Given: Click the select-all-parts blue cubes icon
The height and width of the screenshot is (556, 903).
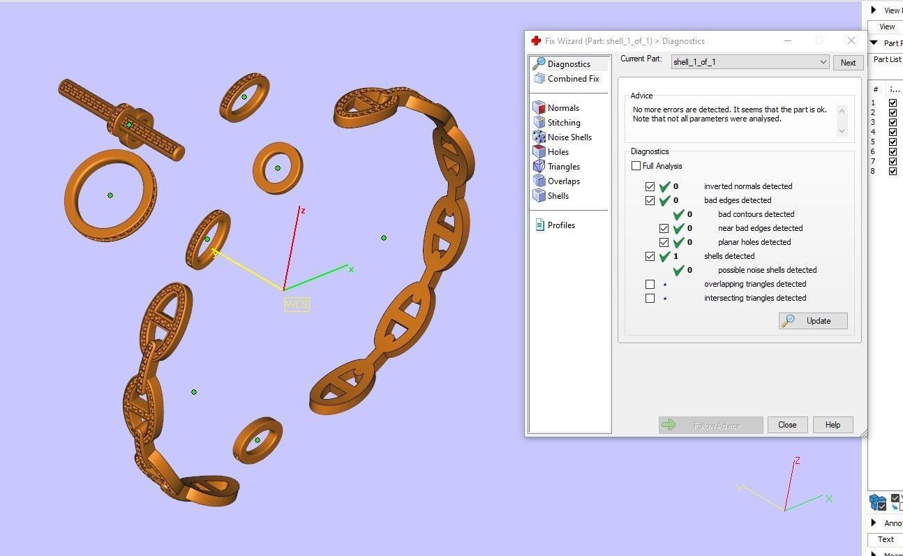Looking at the screenshot, I should pyautogui.click(x=877, y=502).
